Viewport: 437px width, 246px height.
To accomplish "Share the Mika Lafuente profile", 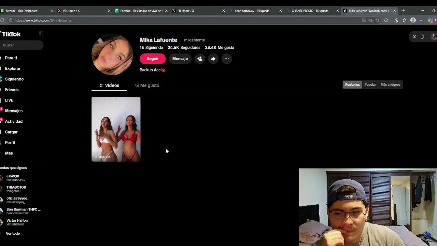I will (x=213, y=59).
